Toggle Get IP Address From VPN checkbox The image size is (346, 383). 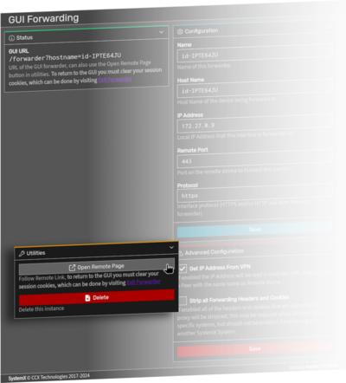click(x=183, y=269)
